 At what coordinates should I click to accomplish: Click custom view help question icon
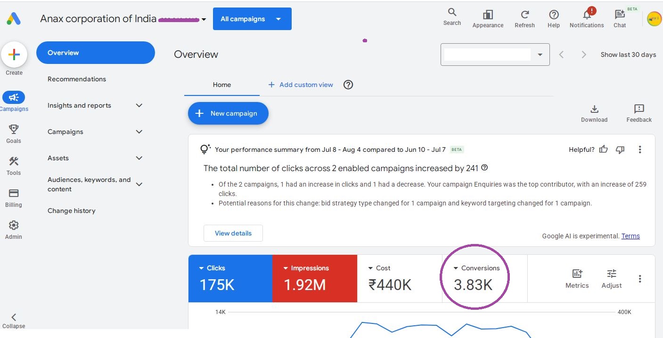tap(348, 85)
